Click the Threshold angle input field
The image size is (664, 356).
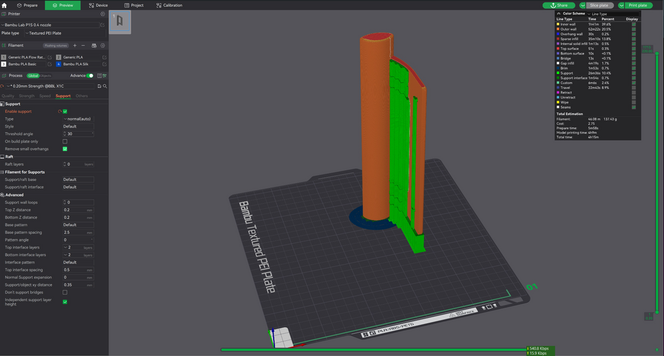click(x=78, y=134)
